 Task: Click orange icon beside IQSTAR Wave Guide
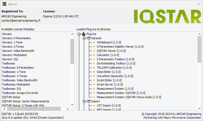pos(94,97)
